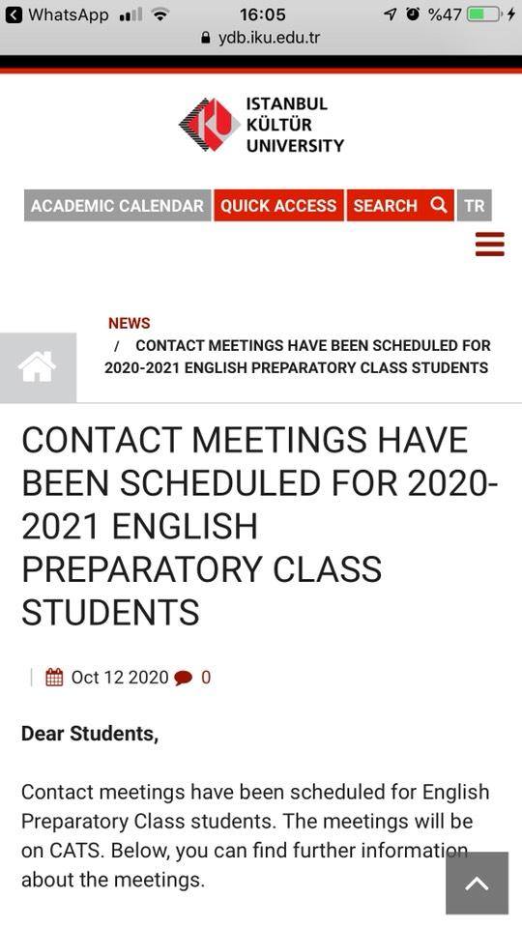
Task: Tap the scroll-to-top arrow button
Action: tap(477, 884)
